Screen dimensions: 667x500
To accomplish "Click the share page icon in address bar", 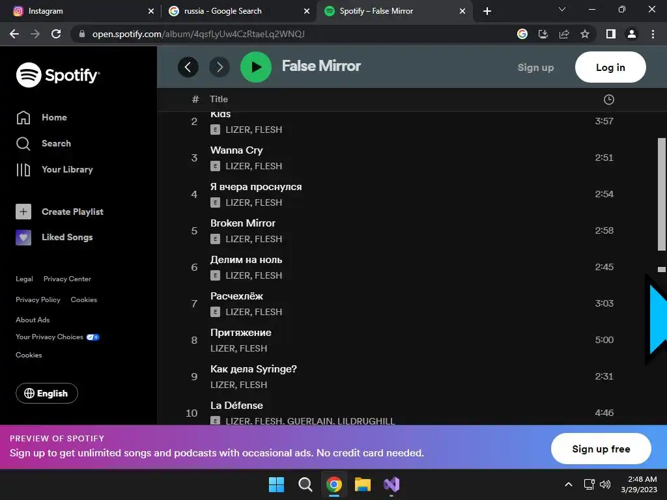I will [x=564, y=34].
